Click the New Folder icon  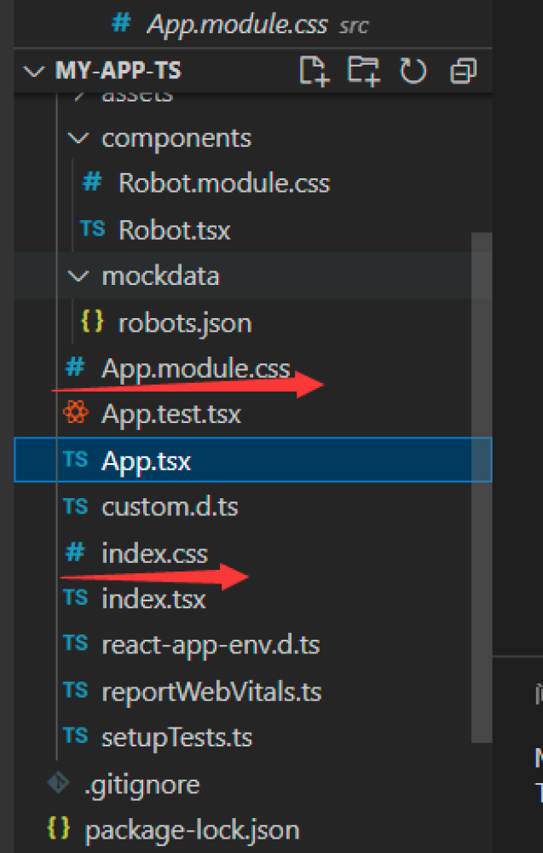[x=363, y=71]
